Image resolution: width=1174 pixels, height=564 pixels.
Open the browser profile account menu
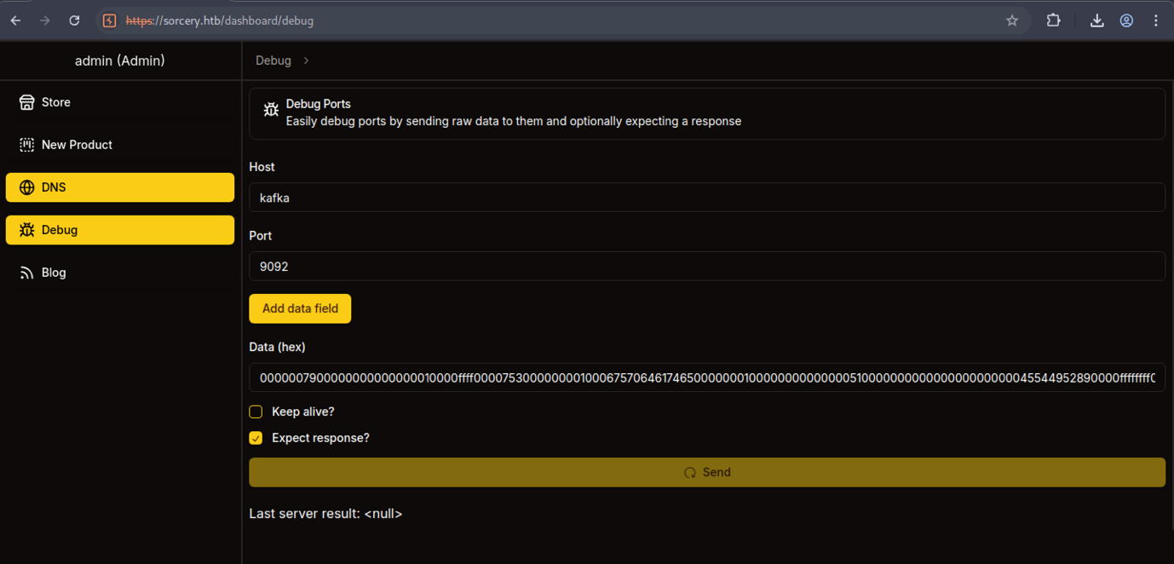(1126, 20)
